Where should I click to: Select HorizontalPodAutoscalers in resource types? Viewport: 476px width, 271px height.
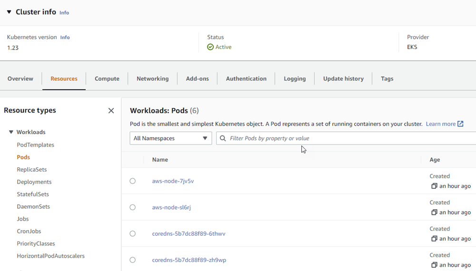[x=51, y=256]
